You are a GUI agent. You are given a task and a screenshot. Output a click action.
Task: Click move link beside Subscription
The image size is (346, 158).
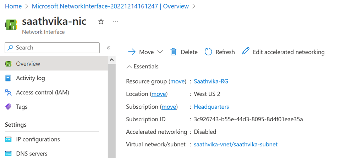click(x=169, y=107)
